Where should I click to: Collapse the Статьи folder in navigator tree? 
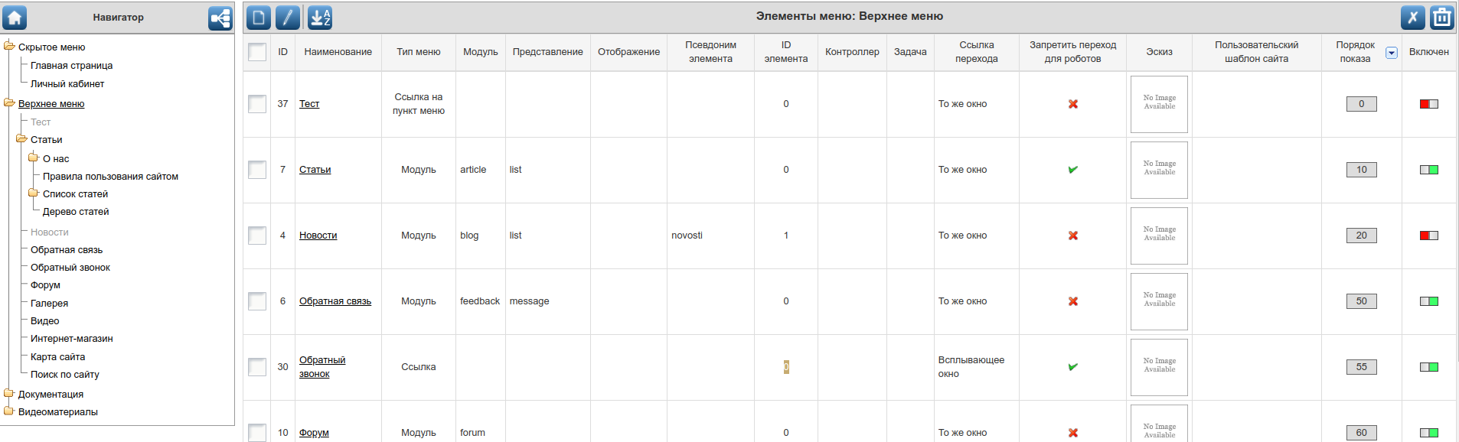[x=21, y=140]
